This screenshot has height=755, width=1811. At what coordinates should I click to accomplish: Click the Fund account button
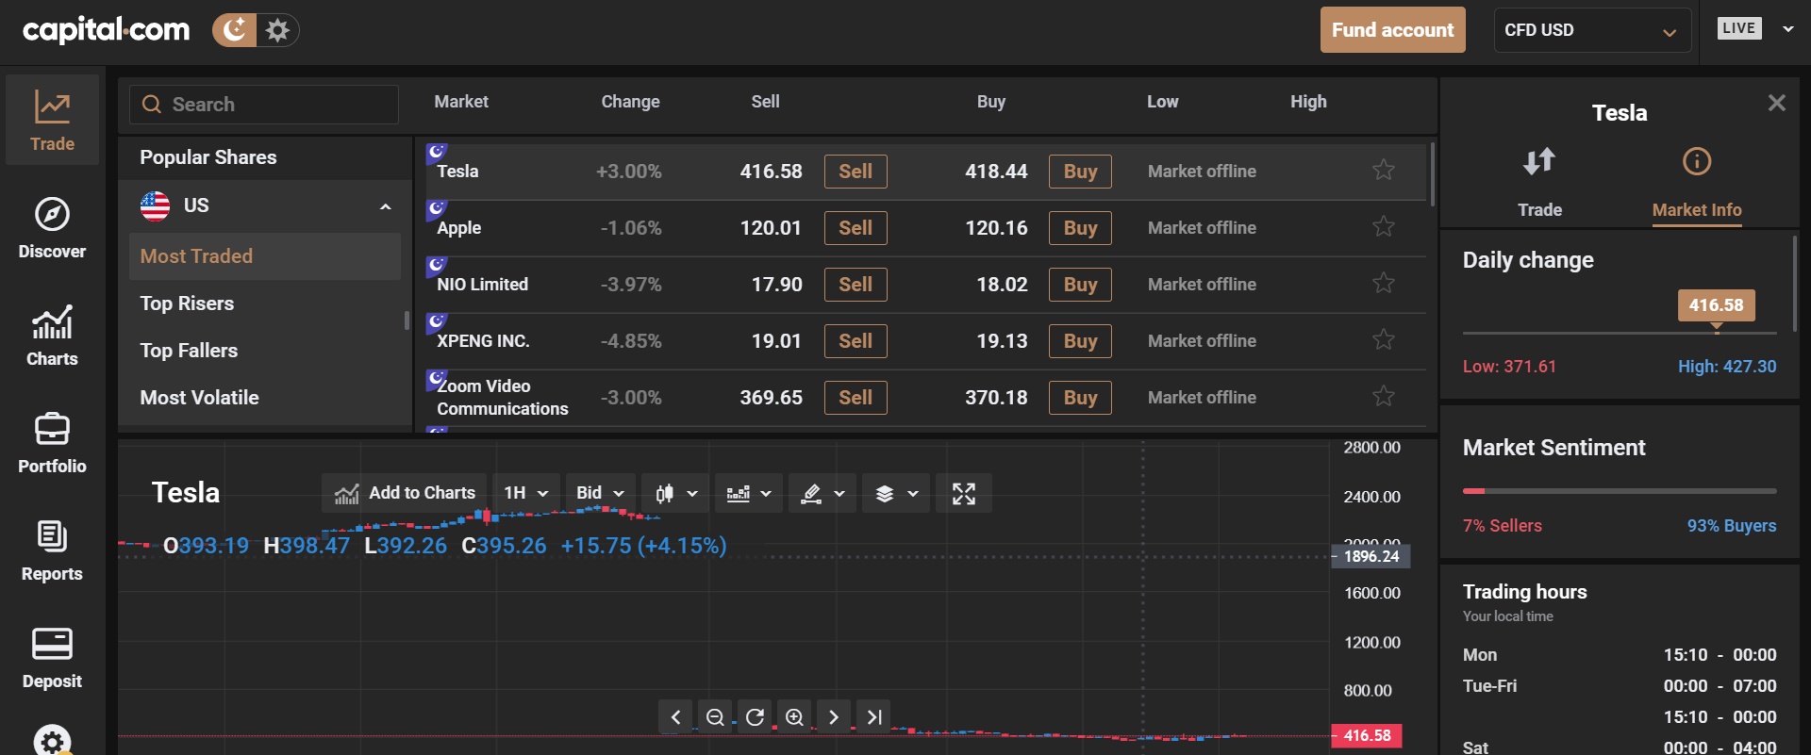(x=1393, y=30)
